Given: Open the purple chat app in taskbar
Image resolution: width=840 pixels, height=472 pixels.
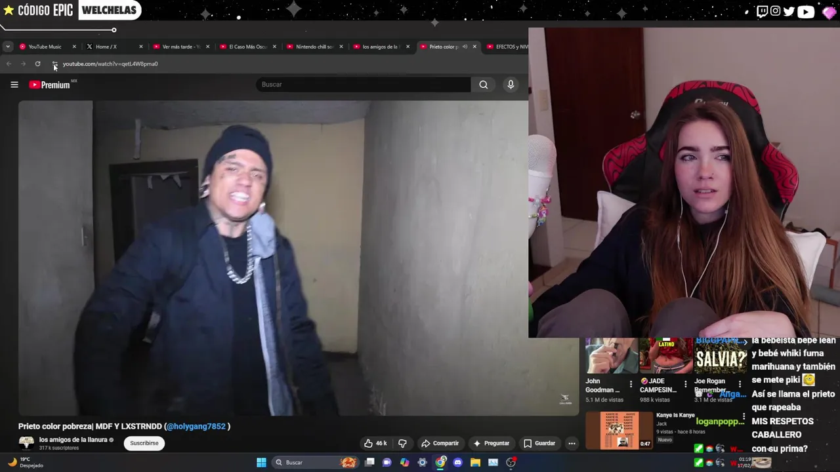Looking at the screenshot, I should [x=387, y=462].
